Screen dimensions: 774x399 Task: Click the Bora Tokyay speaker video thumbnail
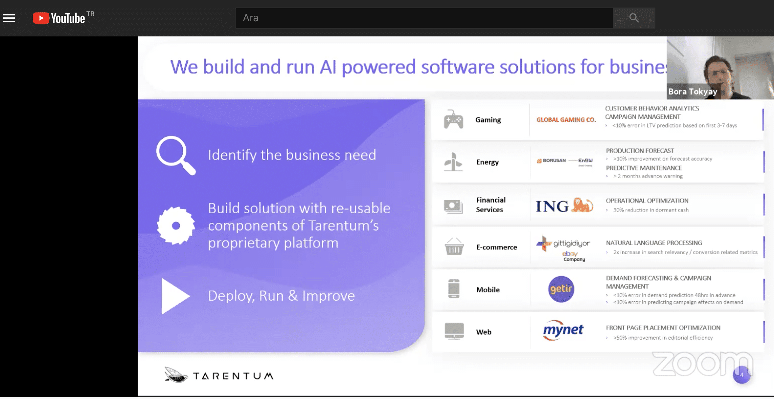pyautogui.click(x=720, y=68)
